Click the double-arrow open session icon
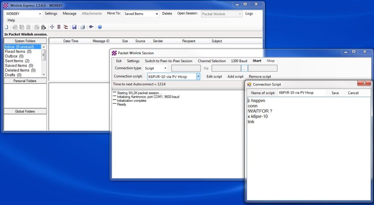This screenshot has height=205, width=374. [91, 27]
